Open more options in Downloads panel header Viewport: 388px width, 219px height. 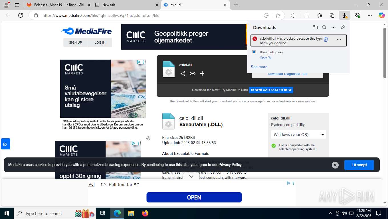tap(333, 27)
